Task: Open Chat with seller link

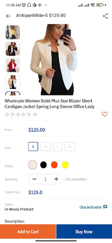Action: pos(91,207)
